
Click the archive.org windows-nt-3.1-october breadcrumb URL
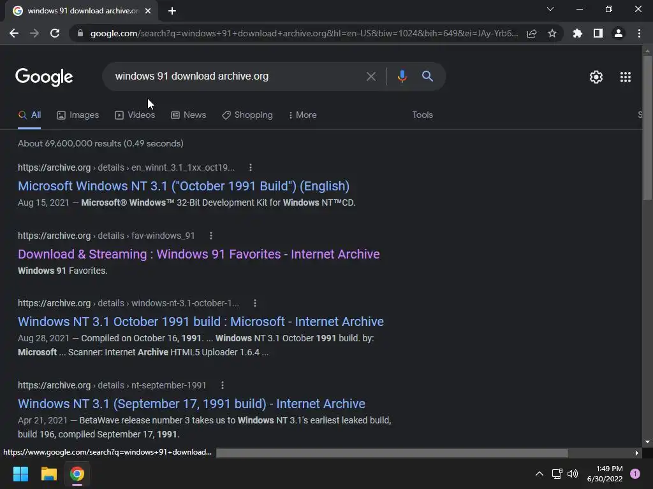(x=128, y=304)
